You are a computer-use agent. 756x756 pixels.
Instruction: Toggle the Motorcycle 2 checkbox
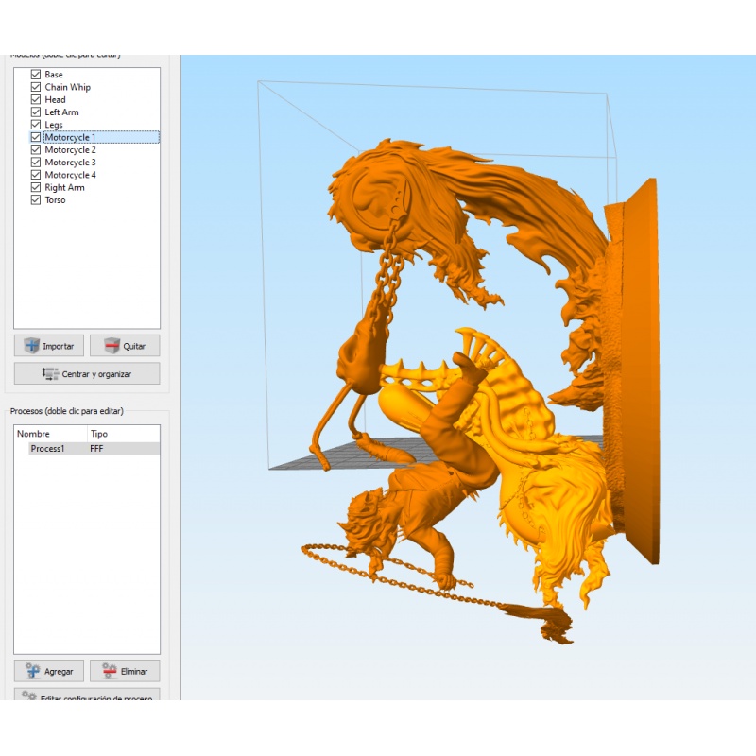[x=36, y=149]
